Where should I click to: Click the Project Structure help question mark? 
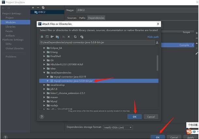(5, 137)
